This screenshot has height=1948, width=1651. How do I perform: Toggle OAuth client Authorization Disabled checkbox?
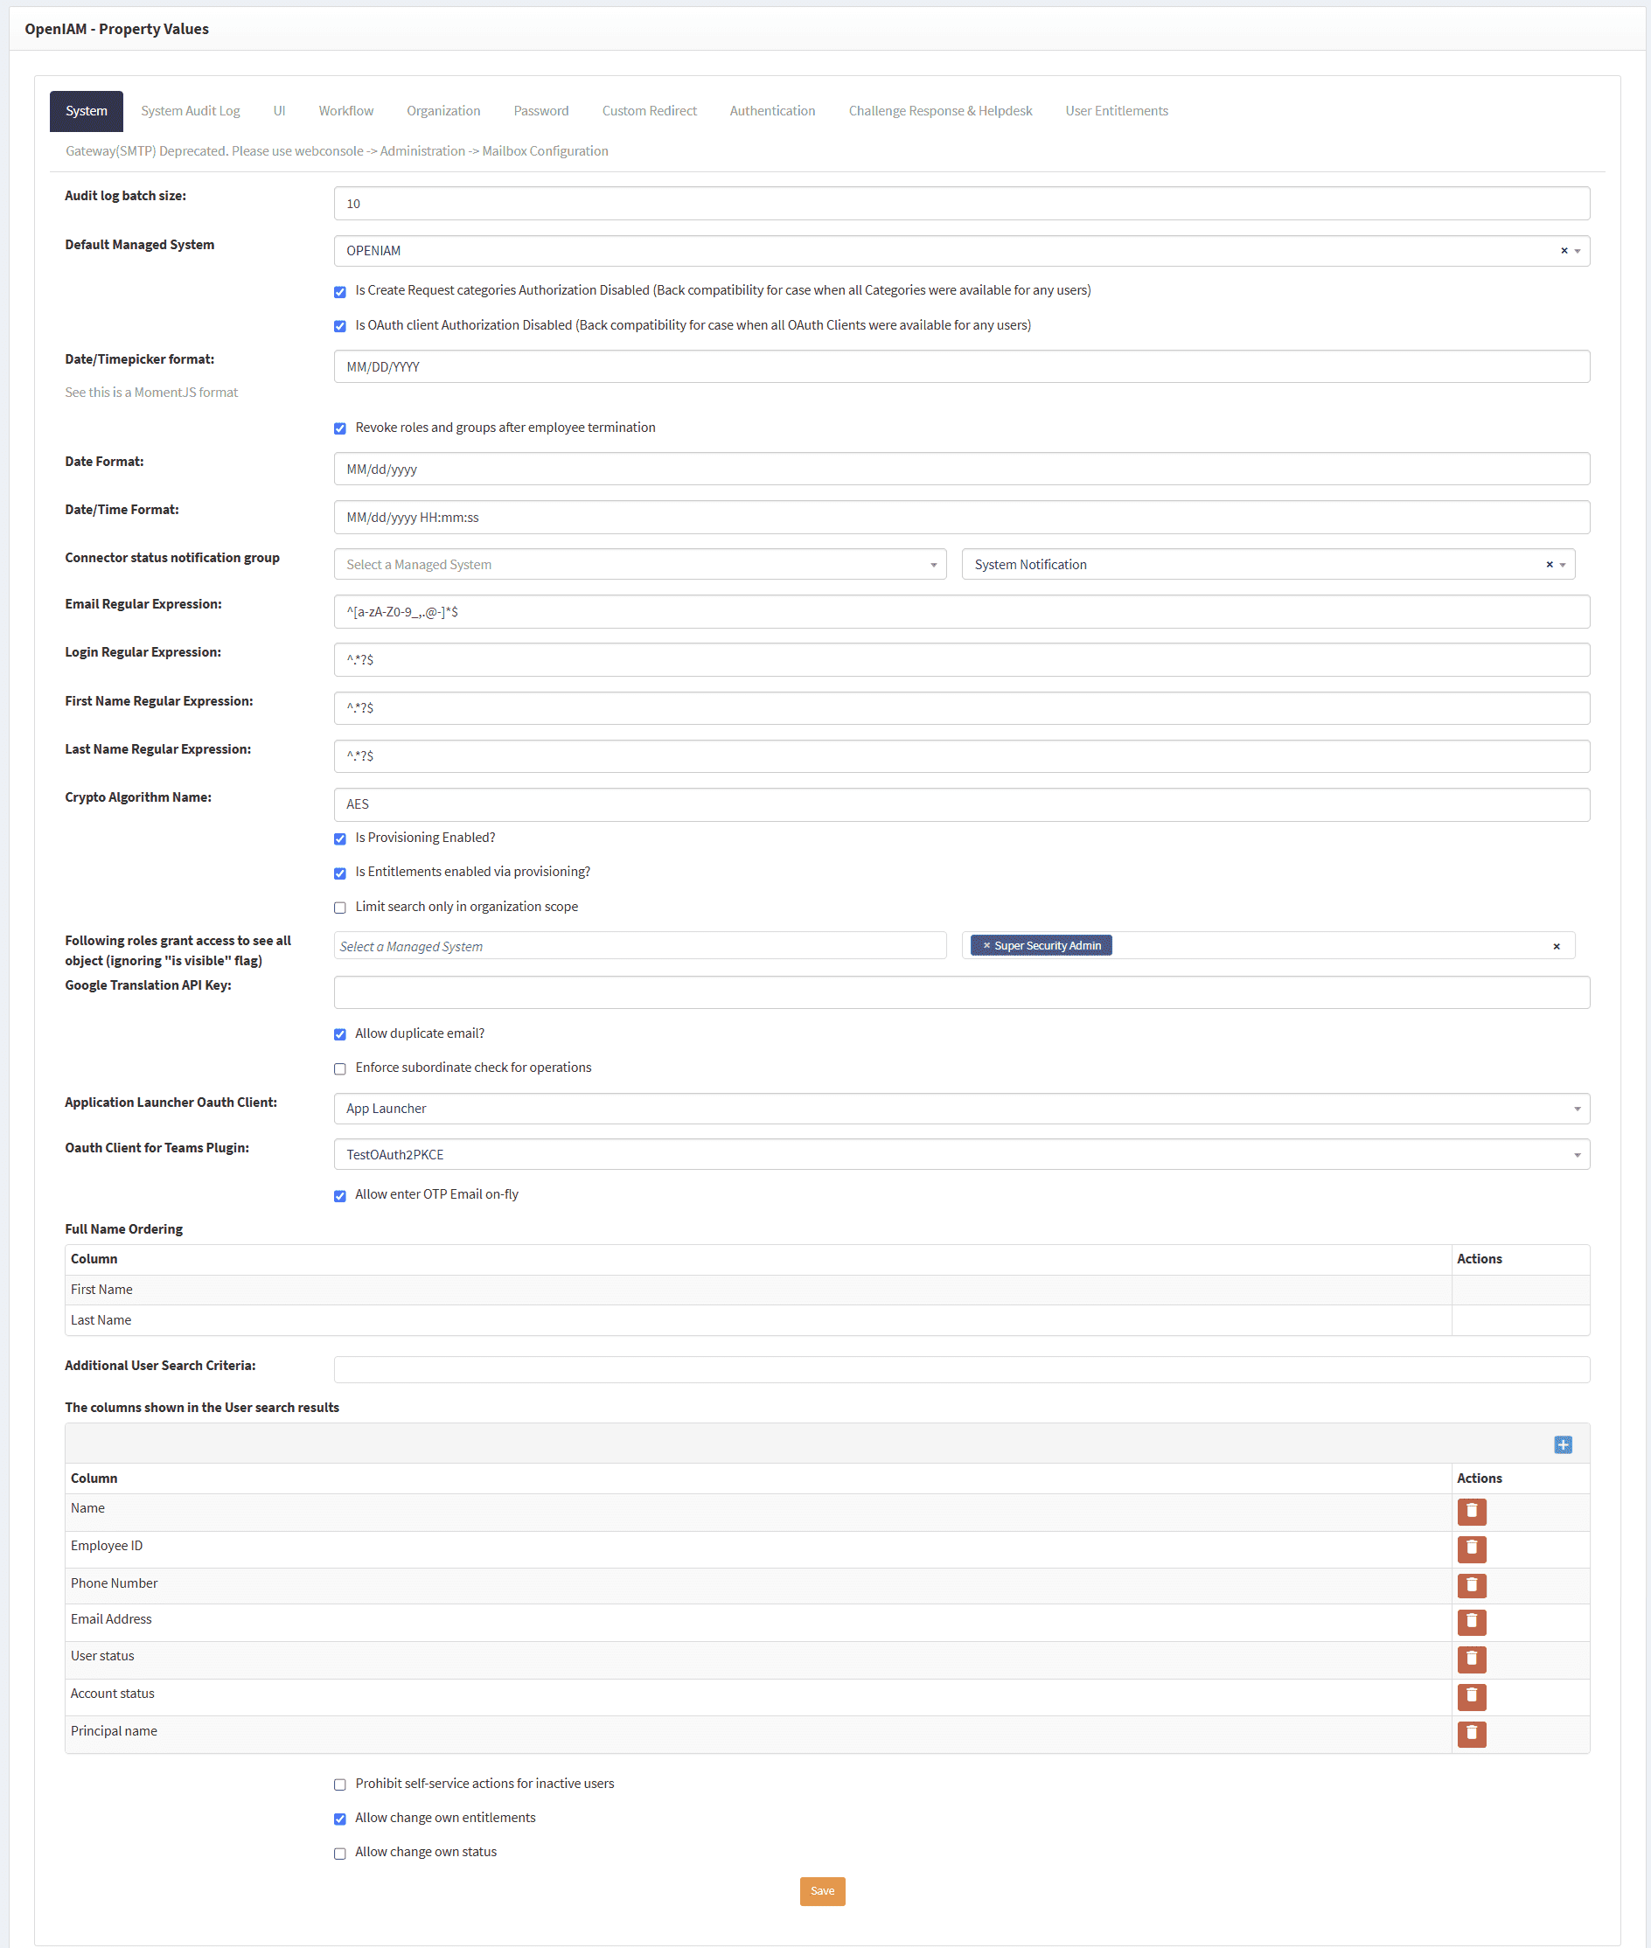tap(340, 326)
